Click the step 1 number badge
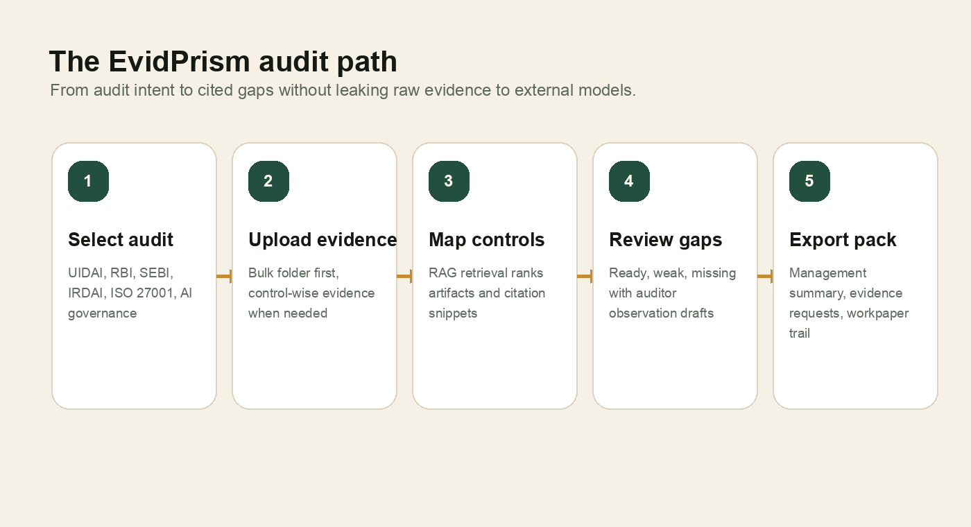Image resolution: width=971 pixels, height=527 pixels. point(88,181)
